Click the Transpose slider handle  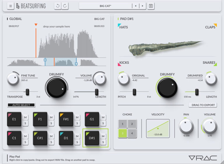tap(27, 92)
